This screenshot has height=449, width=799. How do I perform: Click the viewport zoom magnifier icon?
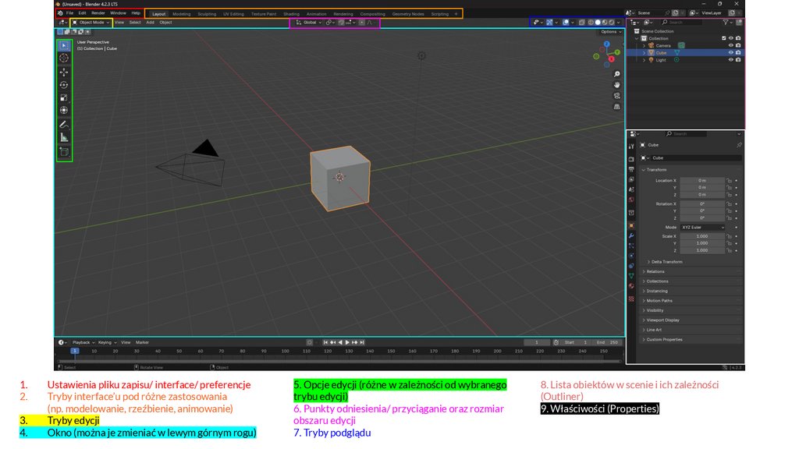tap(617, 72)
